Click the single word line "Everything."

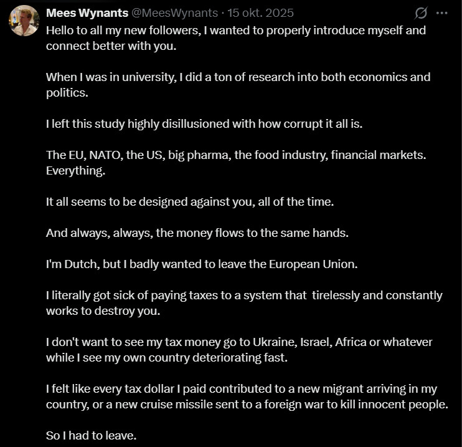(x=75, y=170)
